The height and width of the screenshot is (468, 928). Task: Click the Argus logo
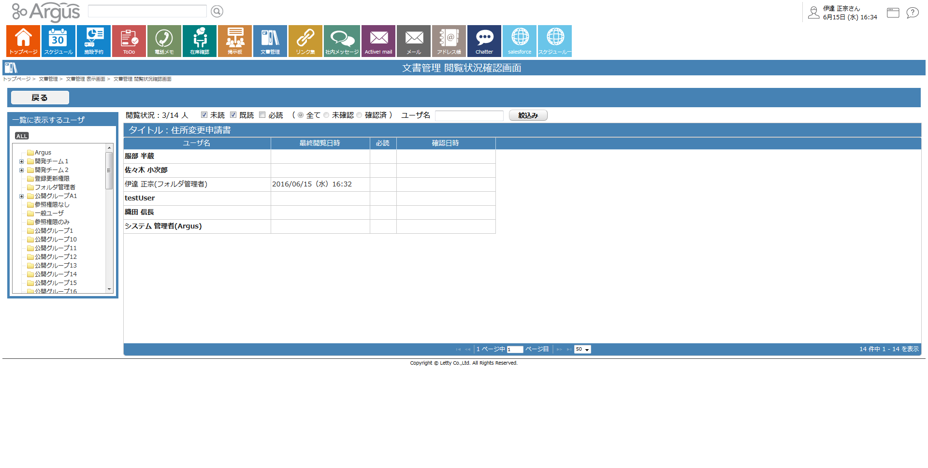46,12
